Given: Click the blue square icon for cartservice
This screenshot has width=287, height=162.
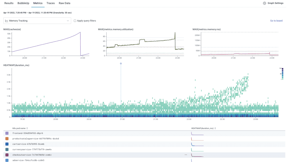Looking at the screenshot, I should 7,144.
